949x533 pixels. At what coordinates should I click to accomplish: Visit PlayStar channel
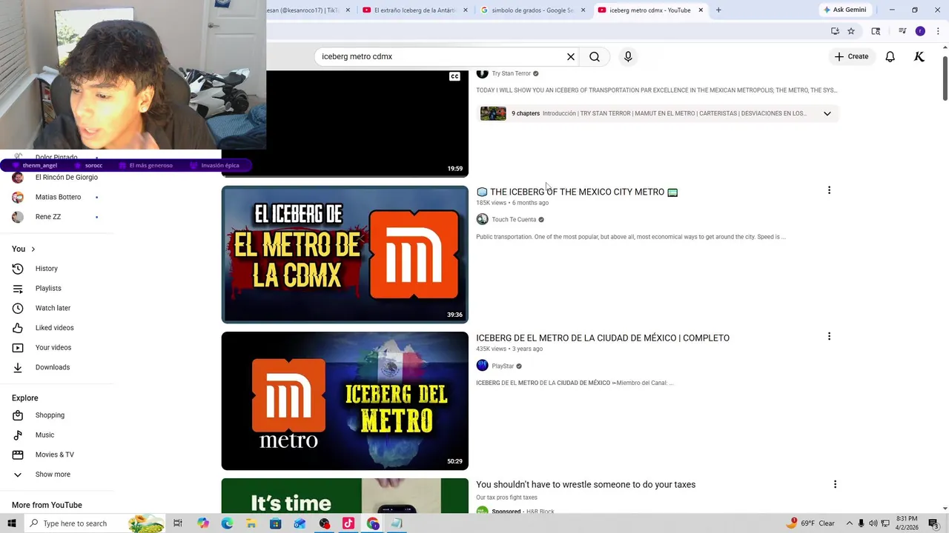(x=503, y=366)
